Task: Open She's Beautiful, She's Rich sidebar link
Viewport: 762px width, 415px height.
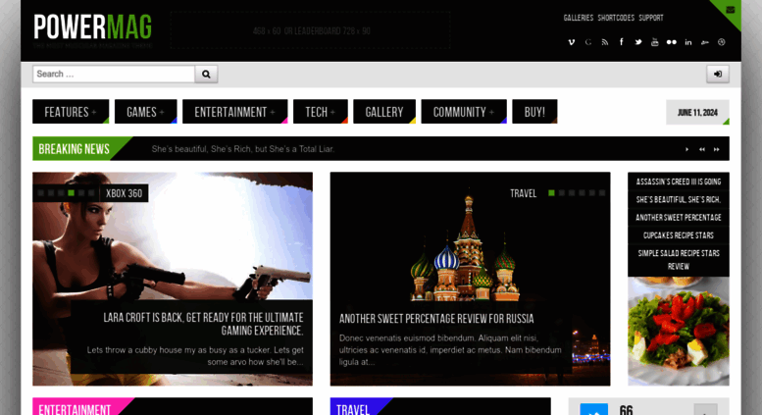Action: coord(679,200)
